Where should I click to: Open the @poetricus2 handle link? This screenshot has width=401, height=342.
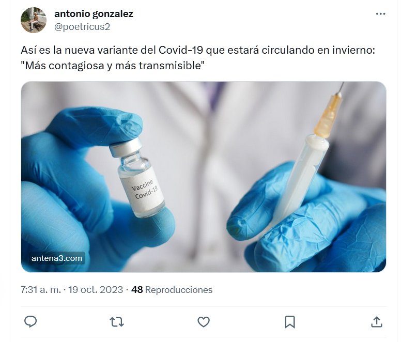pos(82,26)
